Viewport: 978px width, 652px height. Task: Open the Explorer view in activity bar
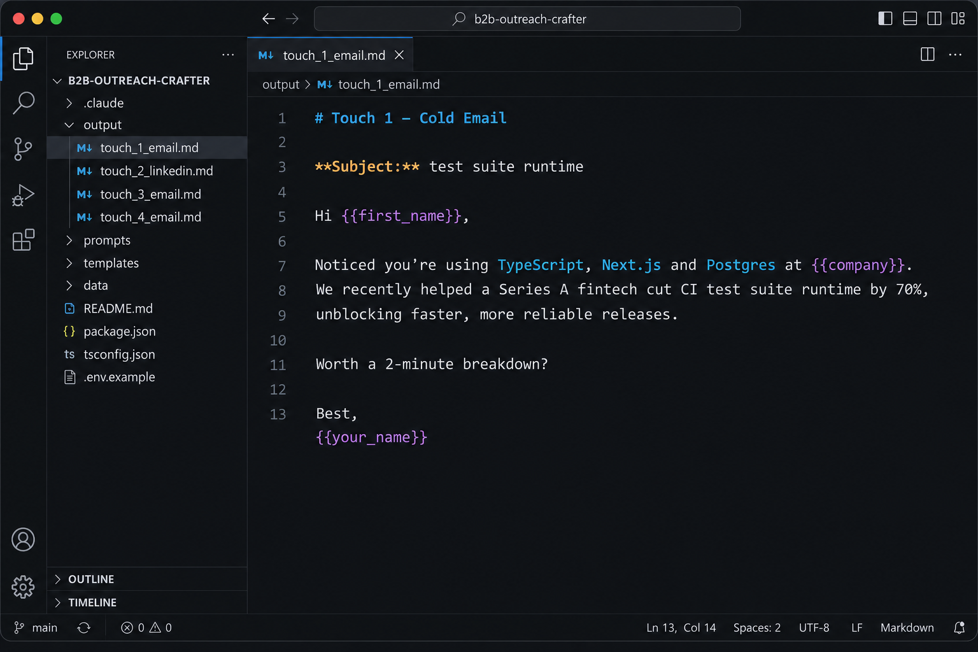(23, 58)
